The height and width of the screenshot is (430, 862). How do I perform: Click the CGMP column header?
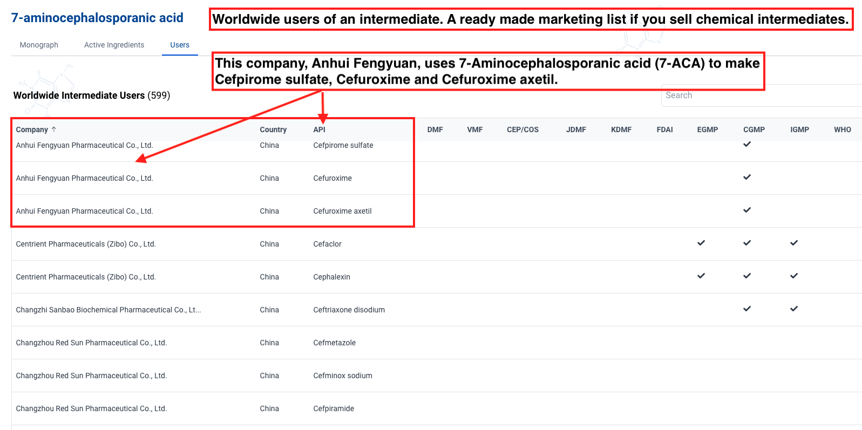(754, 129)
